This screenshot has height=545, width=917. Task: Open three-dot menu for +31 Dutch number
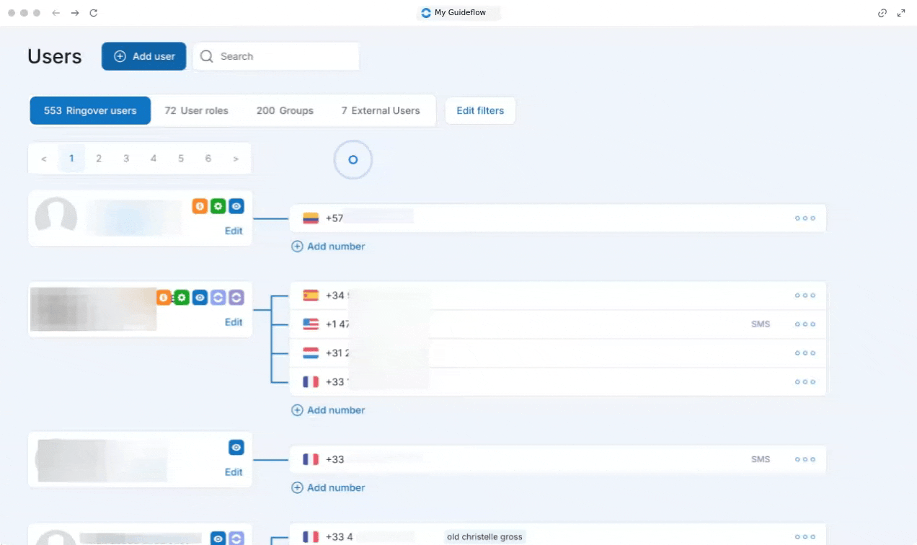click(805, 353)
